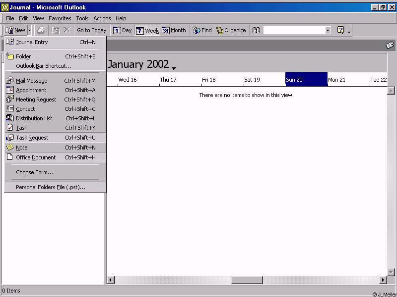
Task: Click the Mail Message envelope icon
Action: pos(10,80)
